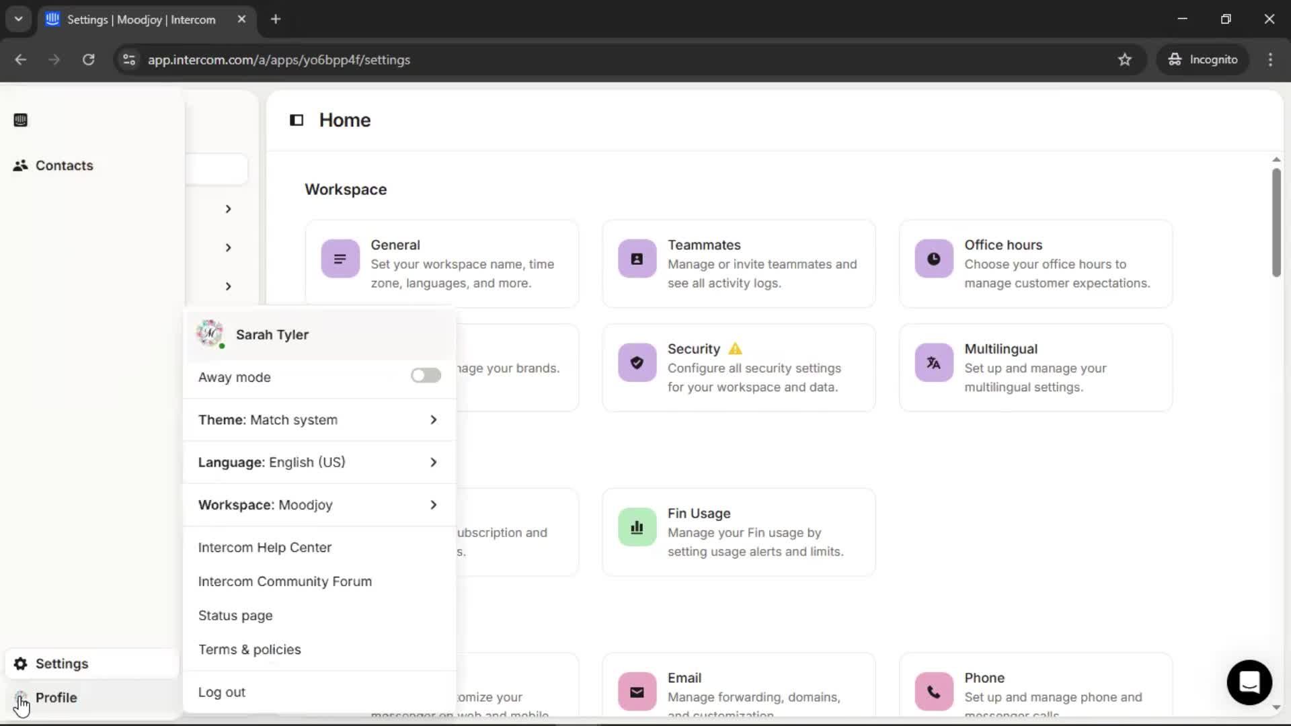Click the Security shield icon
1291x726 pixels.
click(x=637, y=363)
